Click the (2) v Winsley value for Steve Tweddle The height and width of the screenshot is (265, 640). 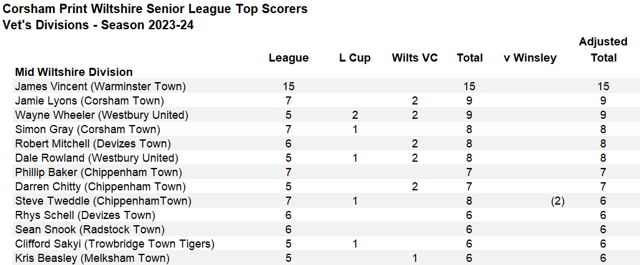click(x=556, y=201)
